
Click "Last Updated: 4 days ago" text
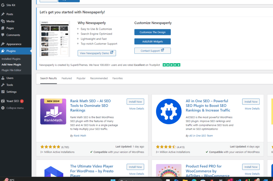point(245,147)
